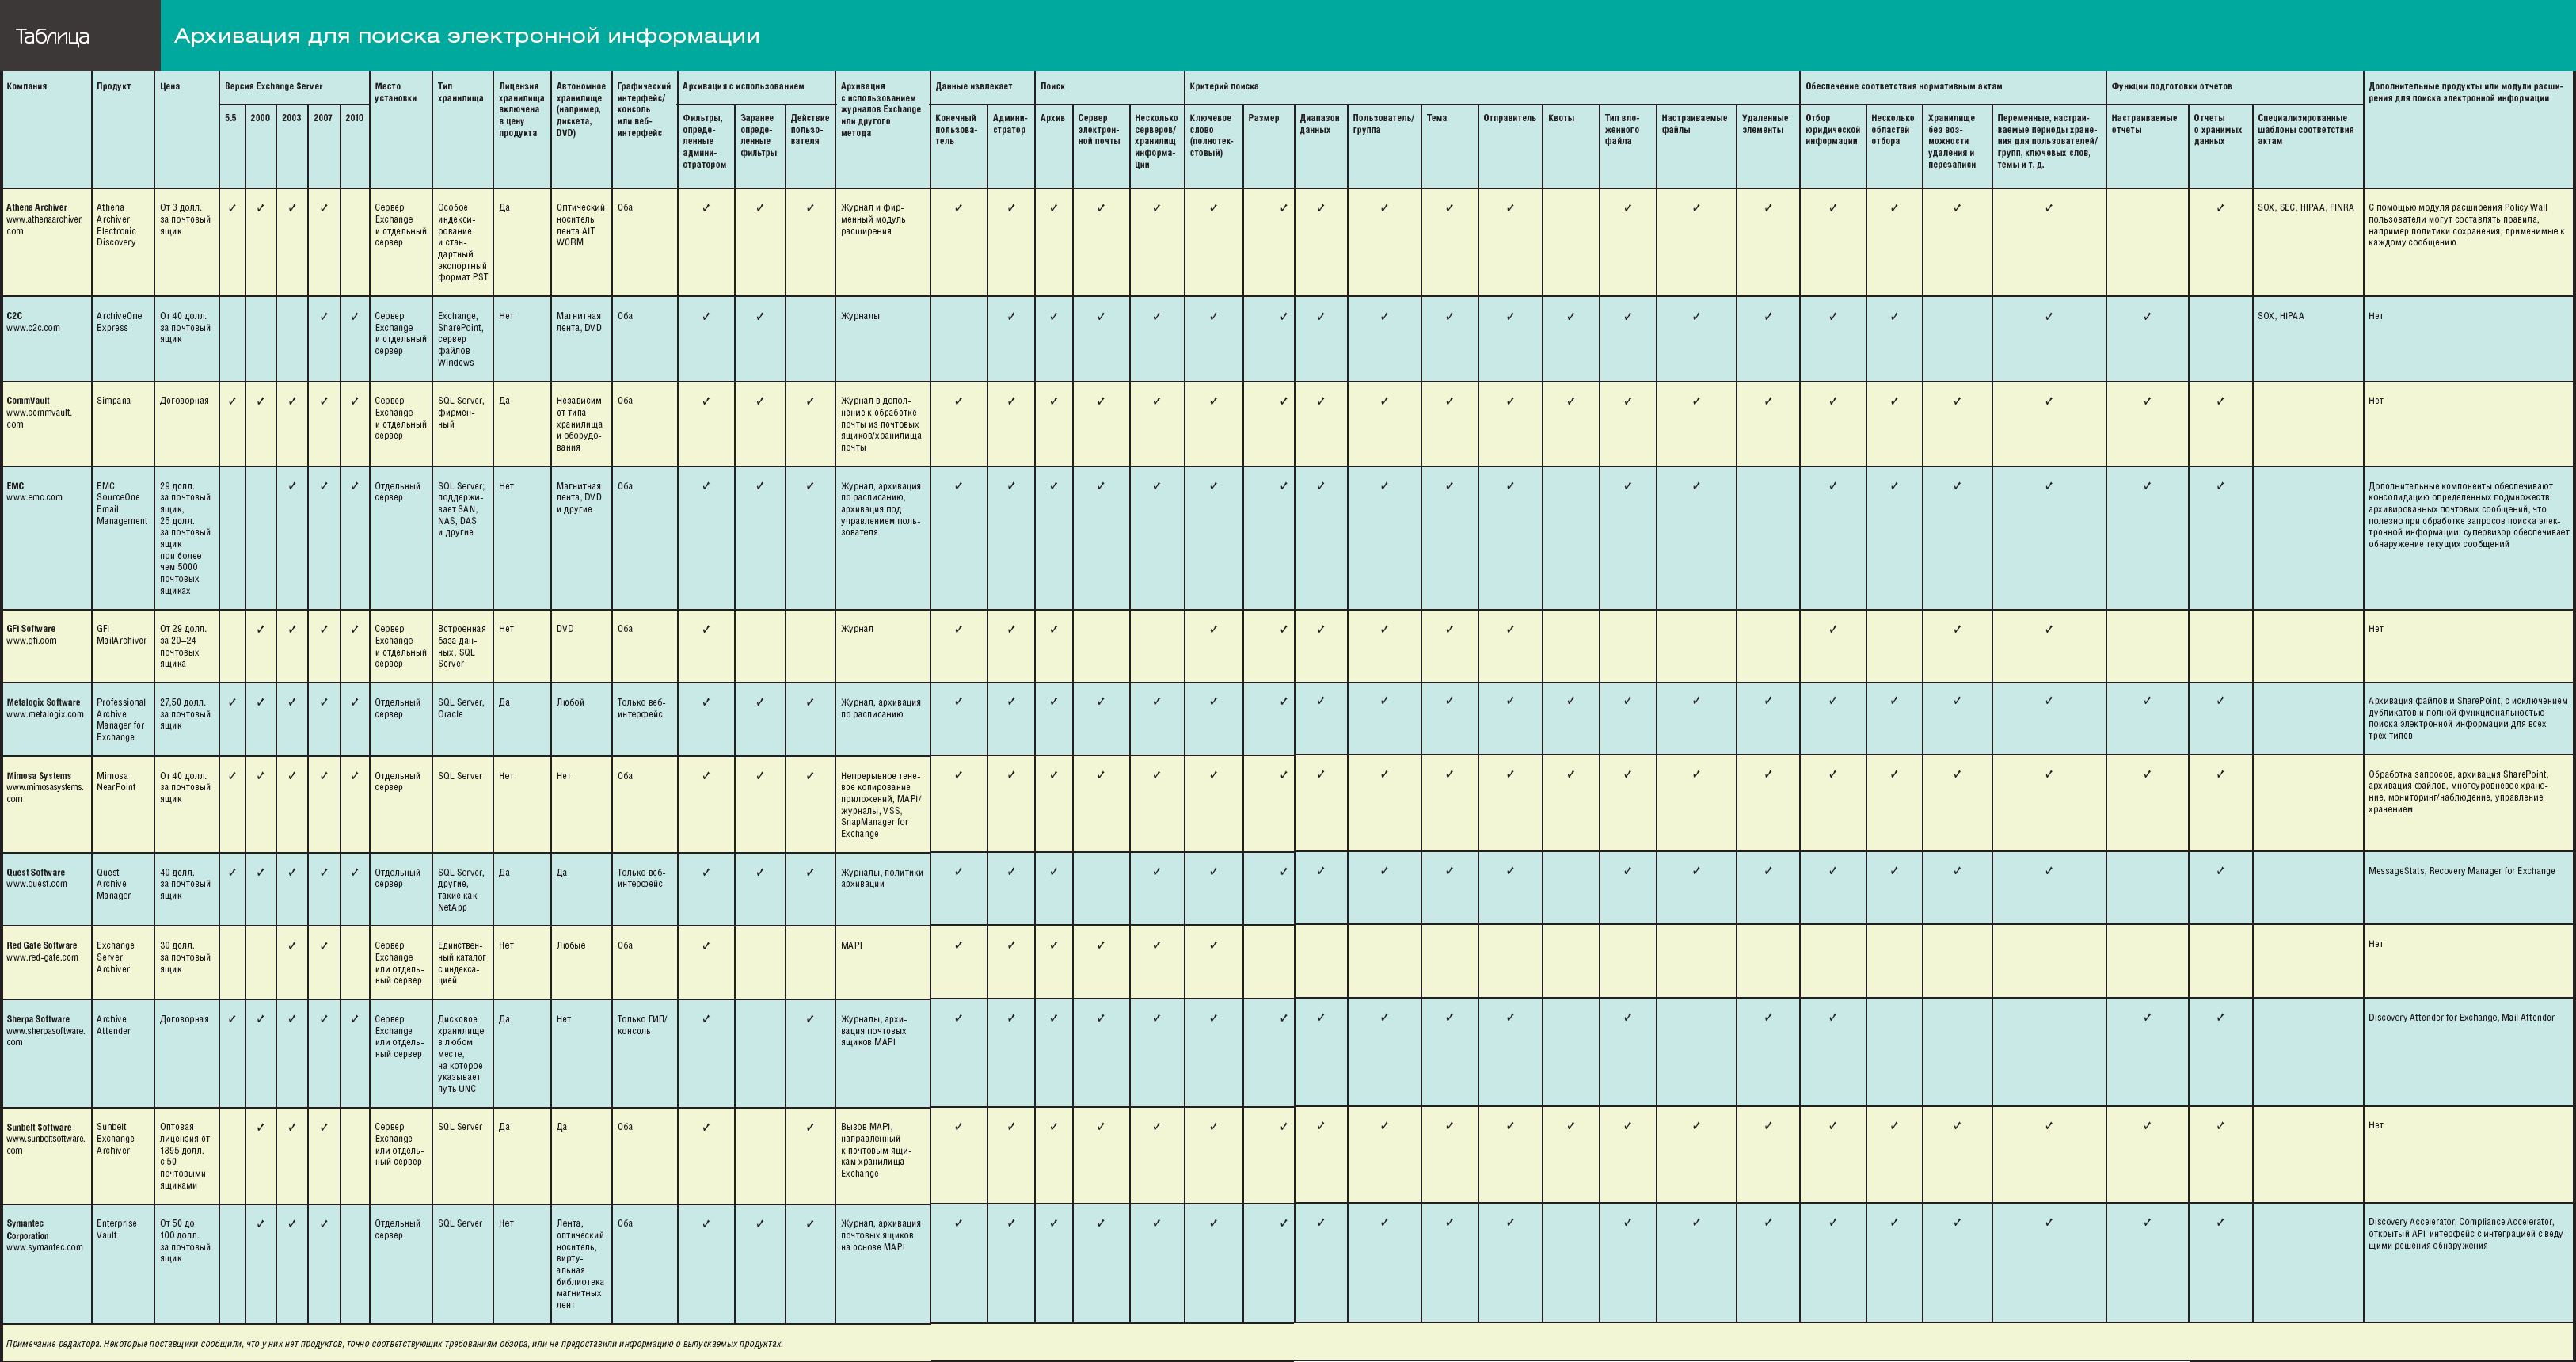Click the www.c2c.com link
The width and height of the screenshot is (2576, 1362).
33,328
